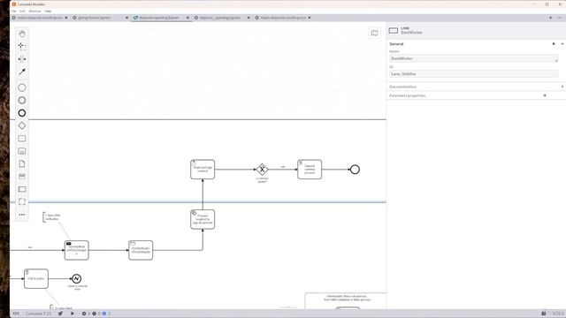Create an end event from palette

click(22, 113)
